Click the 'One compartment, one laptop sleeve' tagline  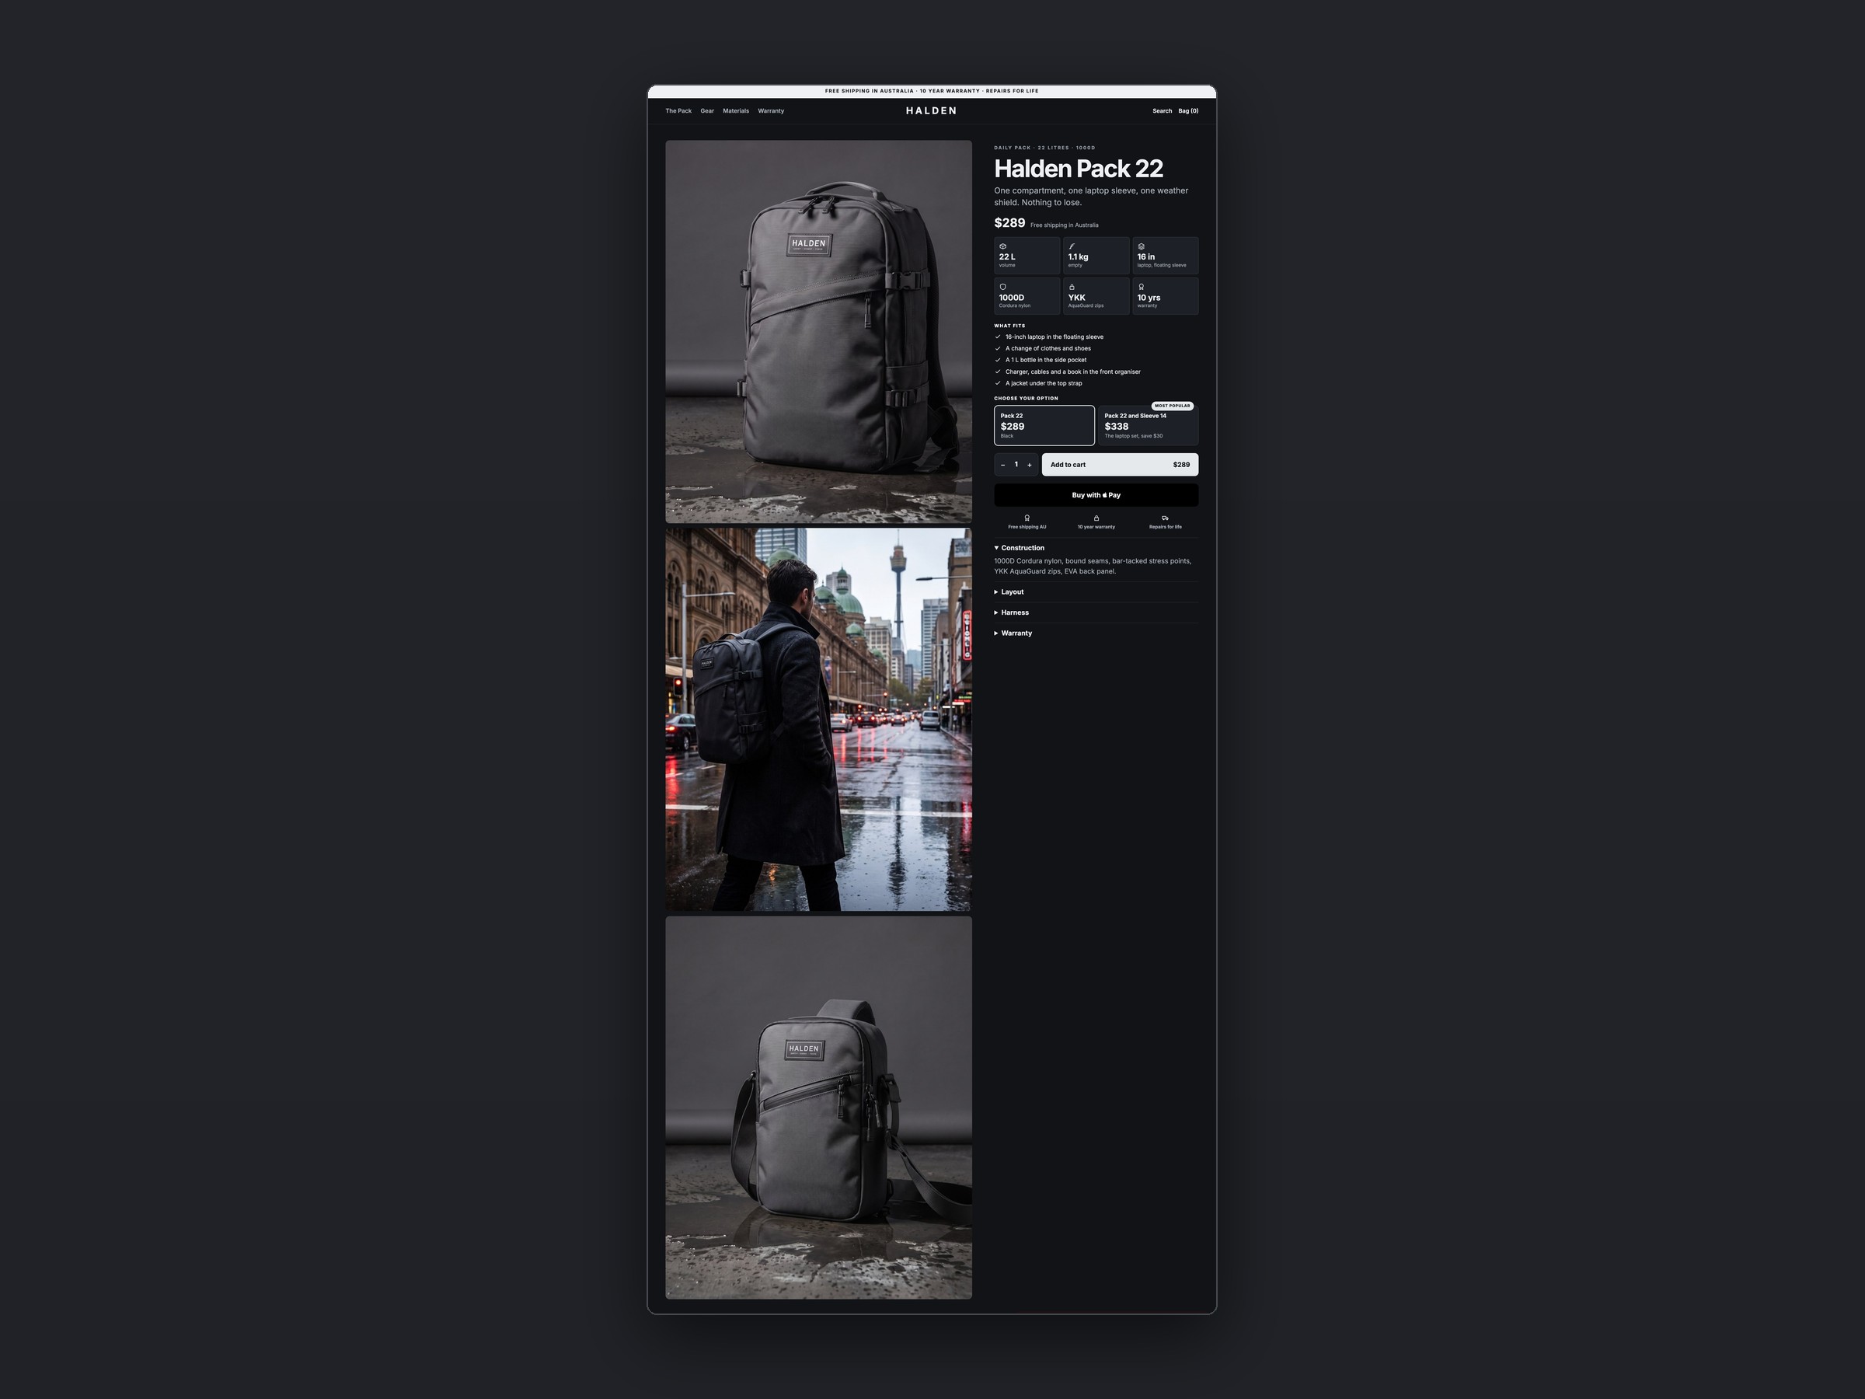[x=1091, y=197]
